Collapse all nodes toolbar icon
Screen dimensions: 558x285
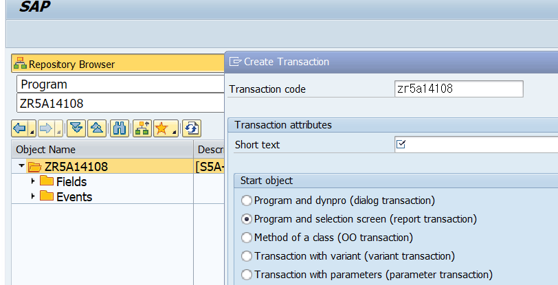97,128
